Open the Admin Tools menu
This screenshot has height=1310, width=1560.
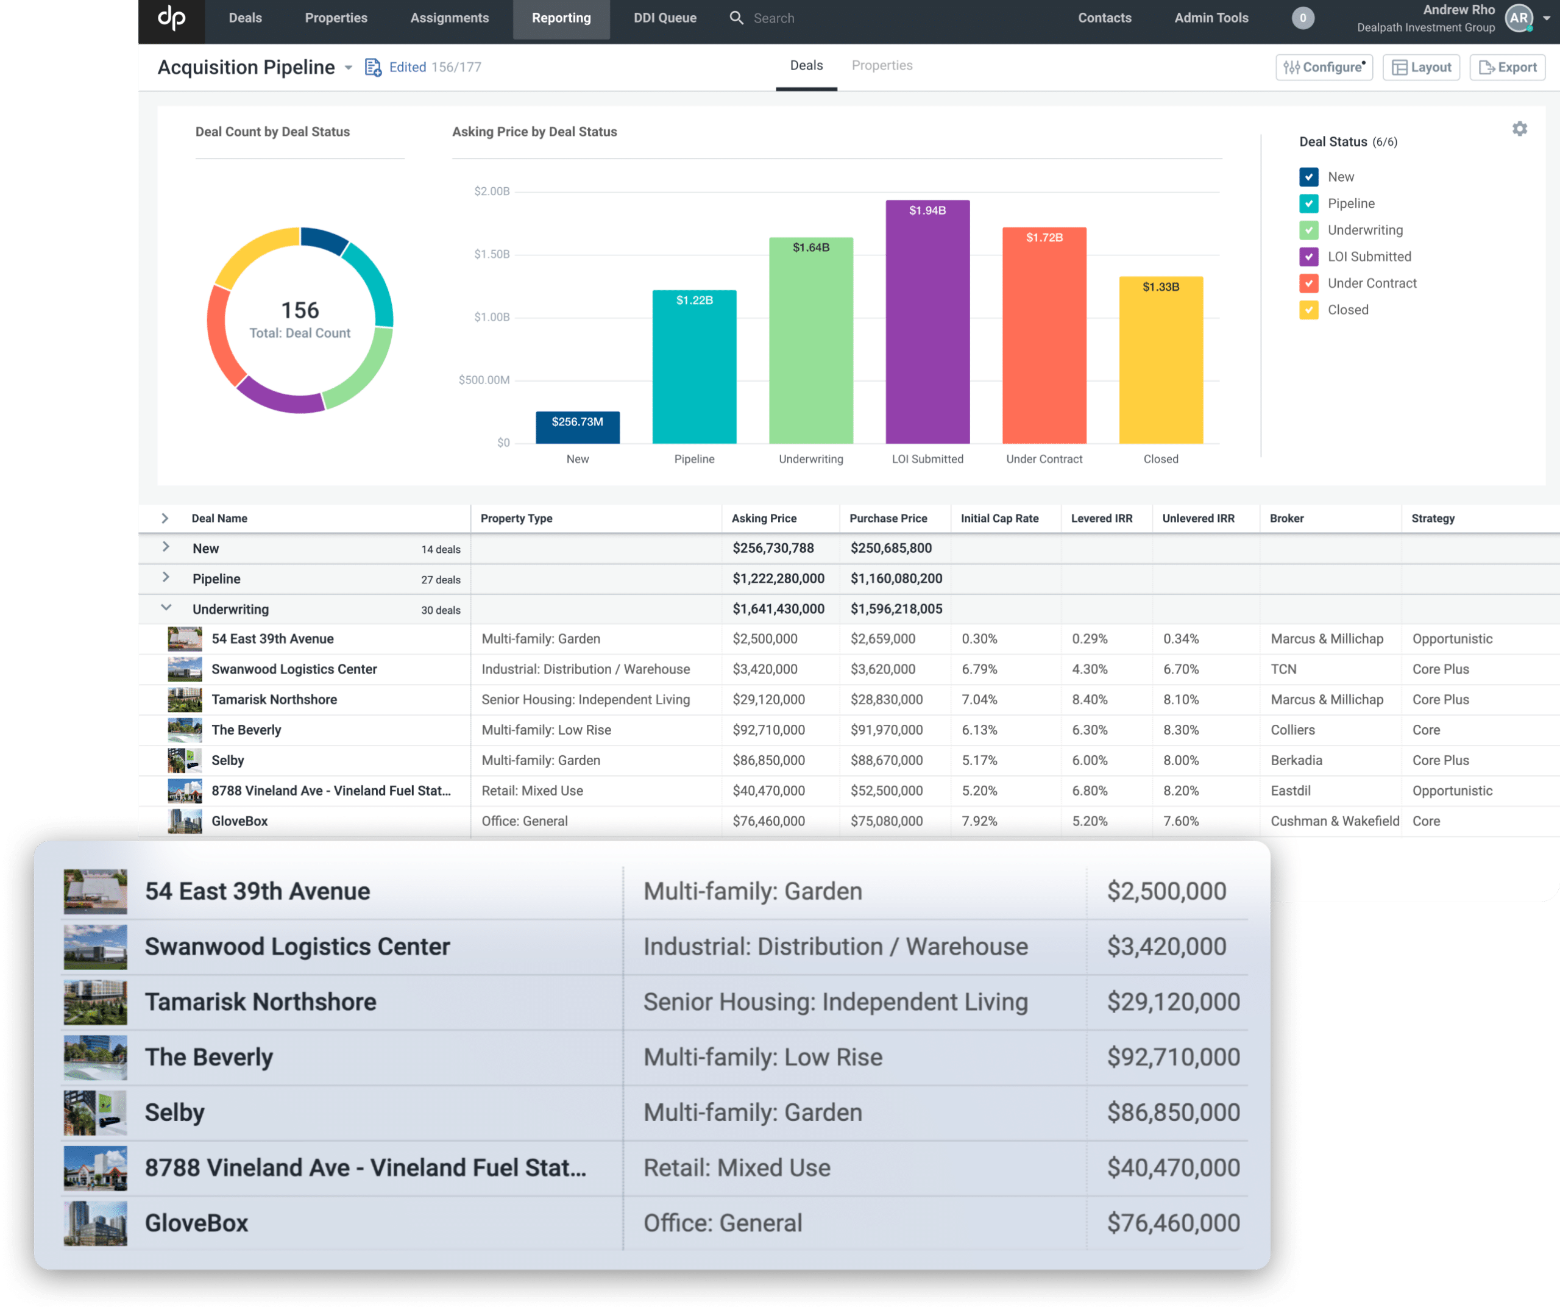[1210, 18]
